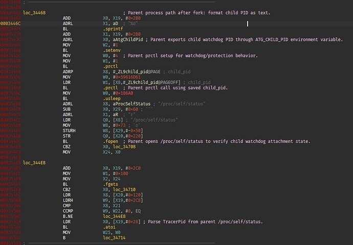Click the .sprintf call target

tap(113, 29)
